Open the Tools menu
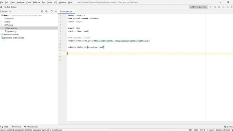This screenshot has height=131, width=233. click(50, 3)
